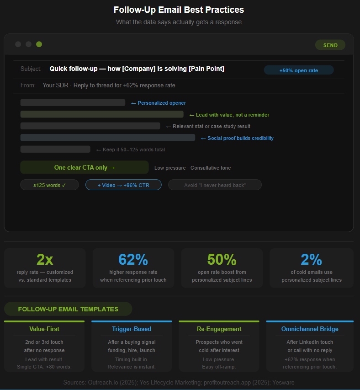The height and width of the screenshot is (390, 360).
Task: Select the green Lead with value bar
Action: pos(102,114)
